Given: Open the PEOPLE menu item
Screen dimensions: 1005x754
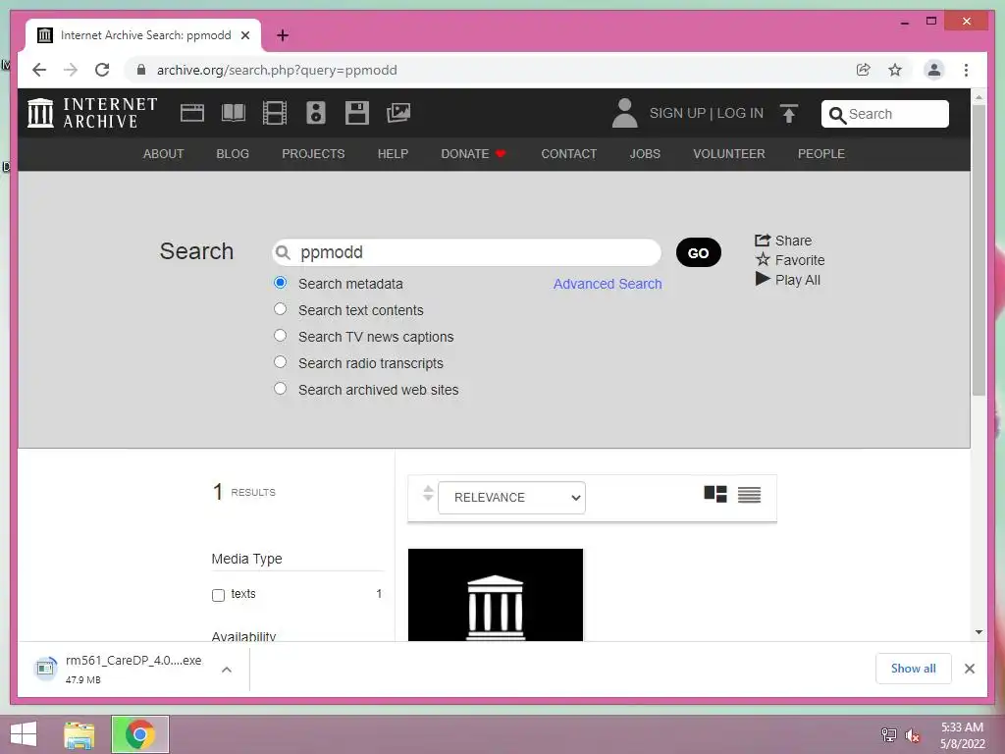Looking at the screenshot, I should (821, 154).
